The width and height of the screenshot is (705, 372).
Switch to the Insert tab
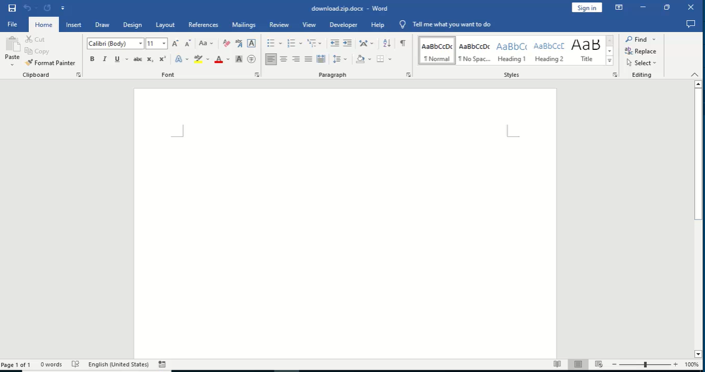point(73,25)
